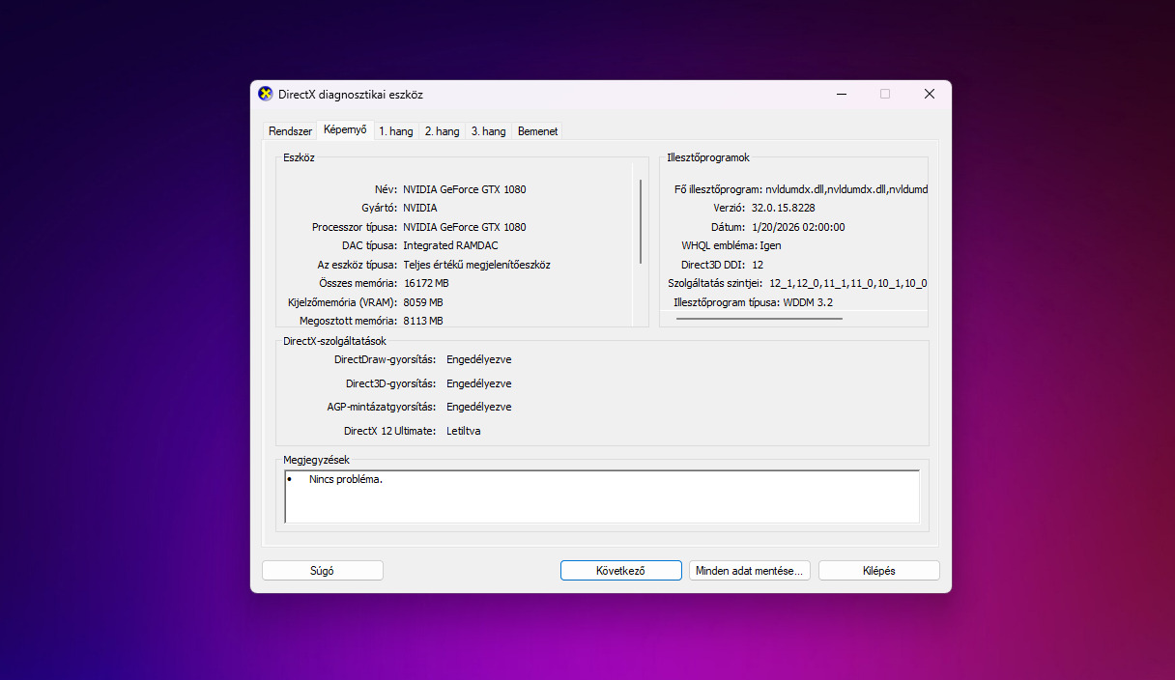Screen dimensions: 1175x680
Task: Click the Kilépés button
Action: pos(878,570)
